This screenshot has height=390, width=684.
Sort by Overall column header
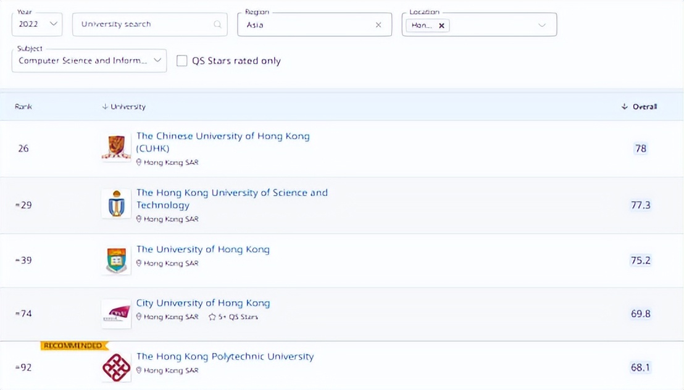pyautogui.click(x=639, y=106)
